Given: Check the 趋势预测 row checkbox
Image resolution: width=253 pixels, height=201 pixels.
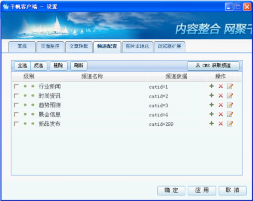Looking at the screenshot, I should point(16,105).
